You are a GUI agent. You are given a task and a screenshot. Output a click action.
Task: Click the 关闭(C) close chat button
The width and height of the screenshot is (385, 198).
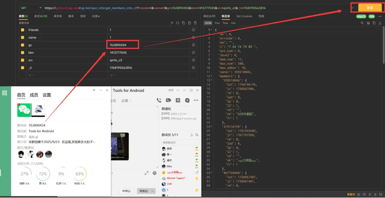tap(126, 191)
